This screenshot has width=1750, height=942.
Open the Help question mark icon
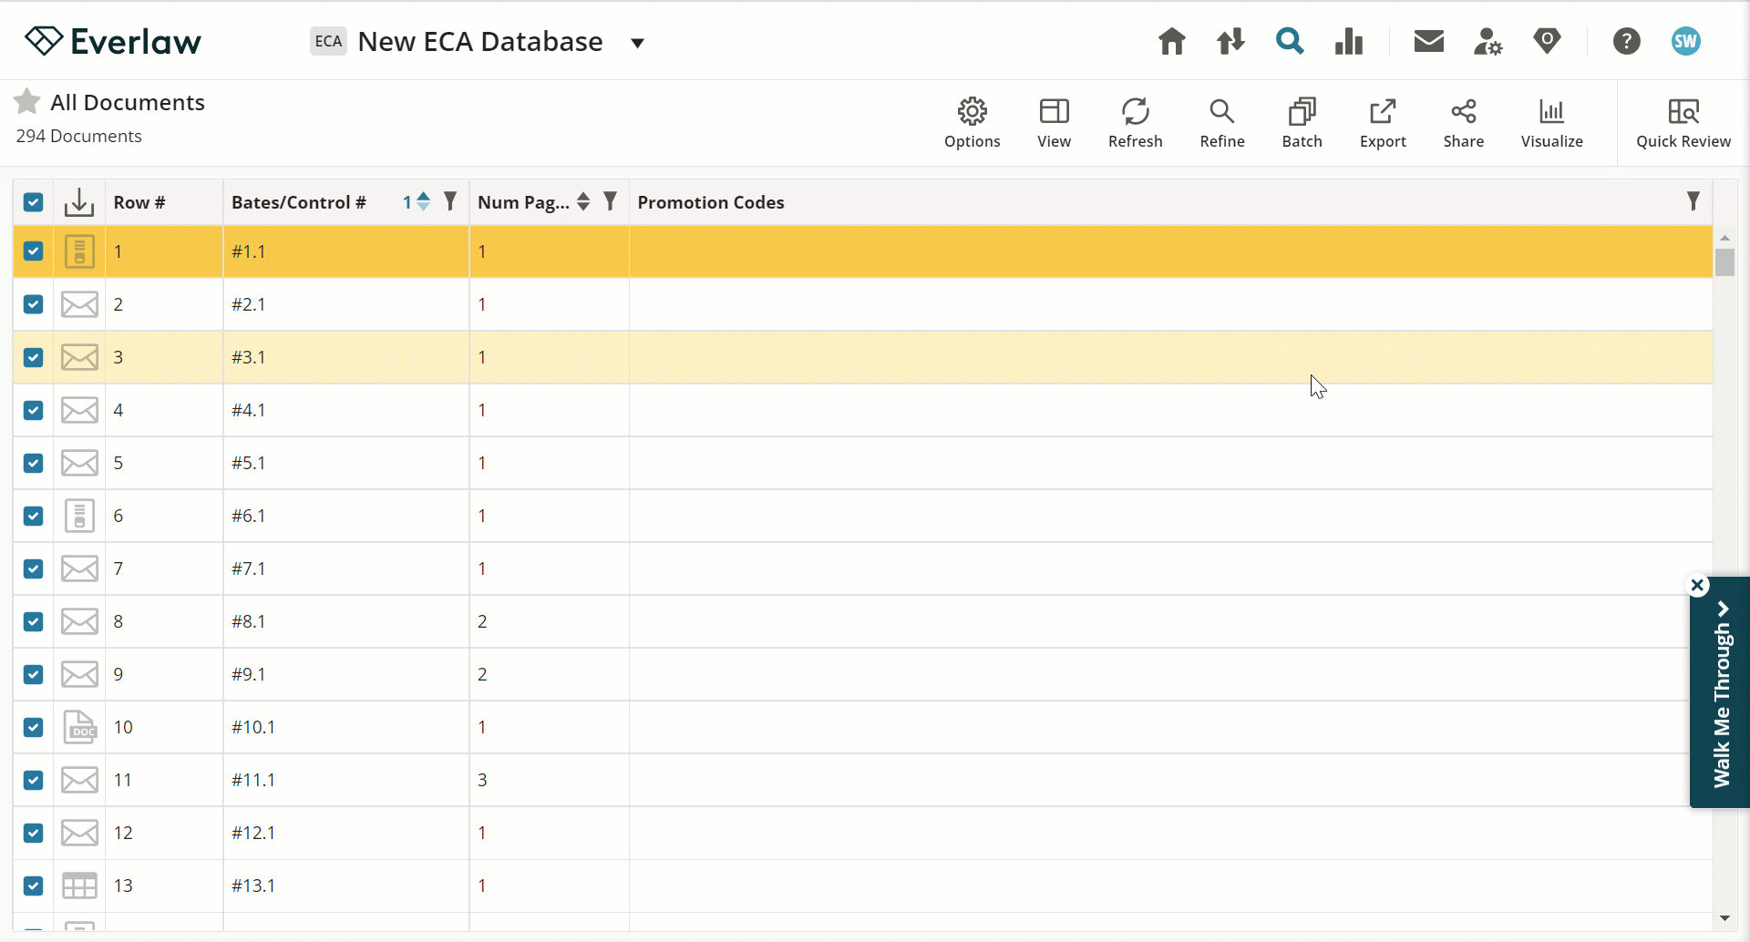(x=1627, y=41)
